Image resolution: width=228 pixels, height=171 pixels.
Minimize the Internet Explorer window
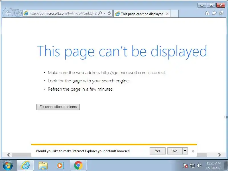202,5
